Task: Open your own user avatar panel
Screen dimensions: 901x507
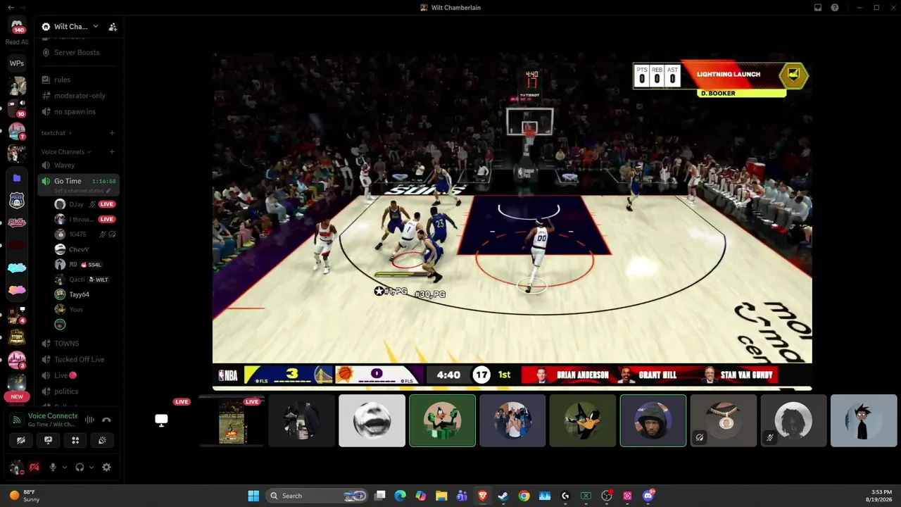Action: pyautogui.click(x=16, y=468)
